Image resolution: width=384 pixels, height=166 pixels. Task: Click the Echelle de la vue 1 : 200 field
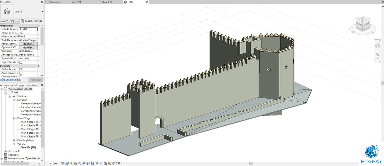coord(28,29)
